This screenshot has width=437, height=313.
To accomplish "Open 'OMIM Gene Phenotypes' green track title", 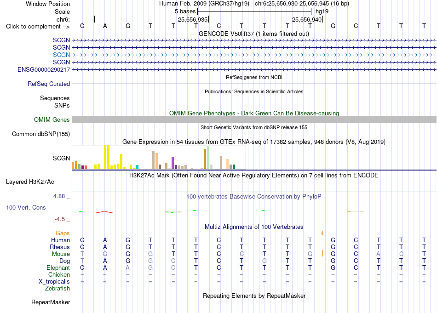I will (254, 114).
